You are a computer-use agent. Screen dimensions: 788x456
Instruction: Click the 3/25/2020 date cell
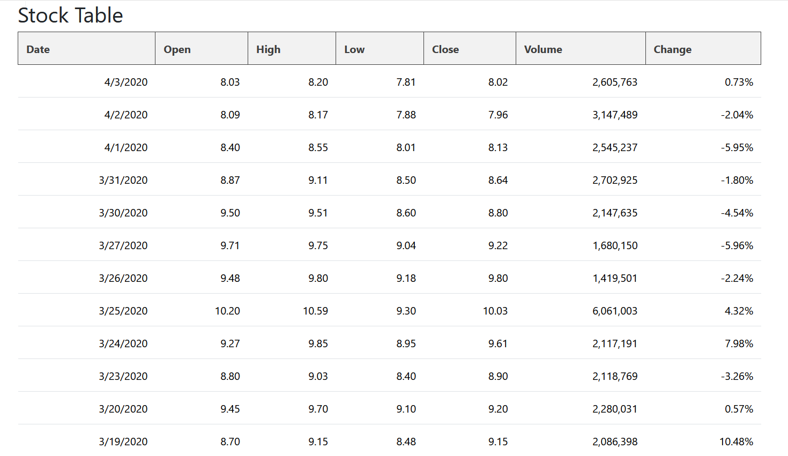tap(123, 311)
